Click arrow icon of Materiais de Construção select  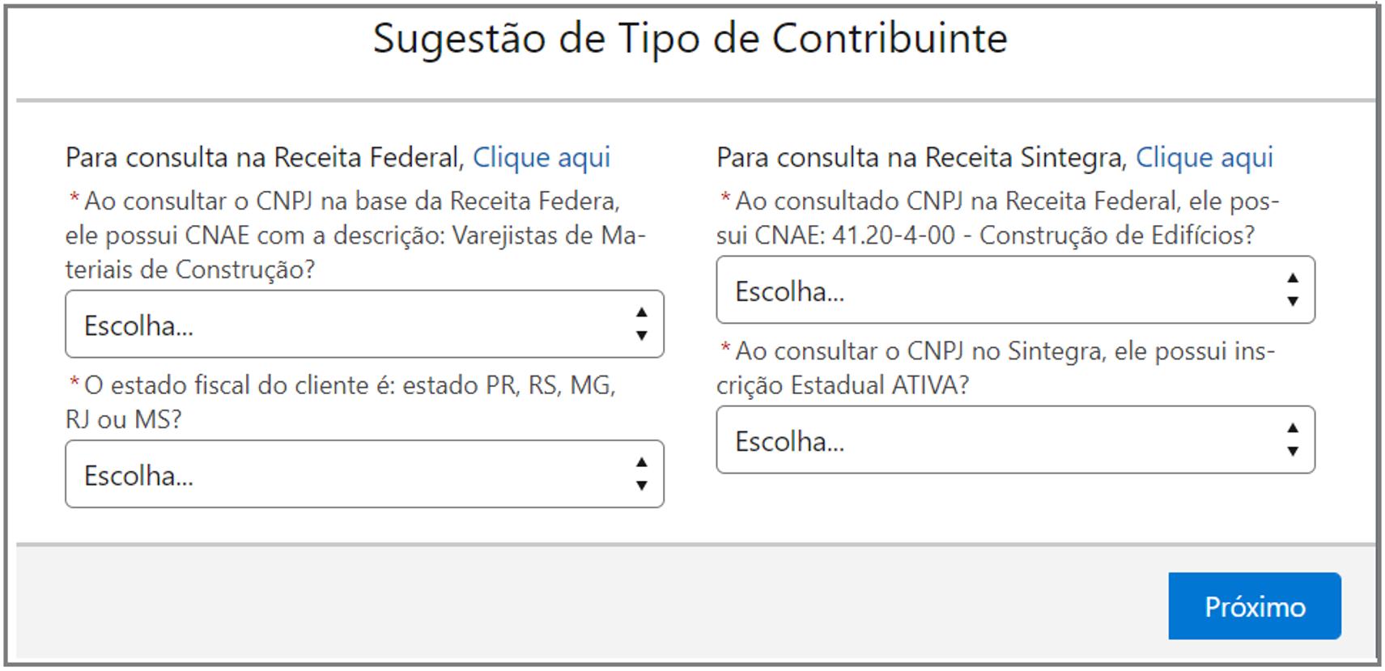coord(641,325)
